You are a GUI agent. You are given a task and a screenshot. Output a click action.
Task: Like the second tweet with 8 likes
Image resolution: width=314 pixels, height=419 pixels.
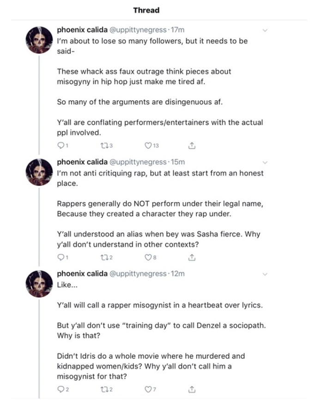pos(148,257)
